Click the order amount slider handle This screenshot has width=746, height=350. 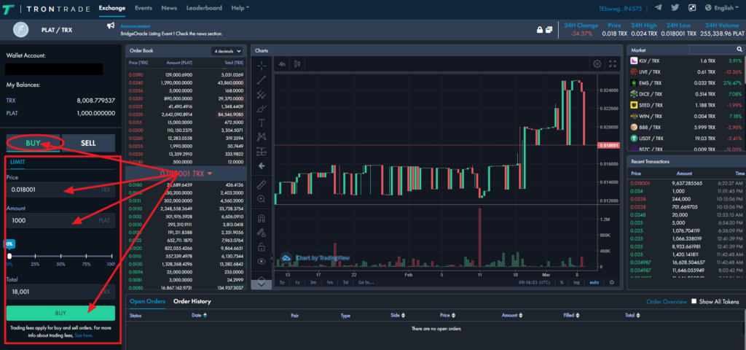9,256
